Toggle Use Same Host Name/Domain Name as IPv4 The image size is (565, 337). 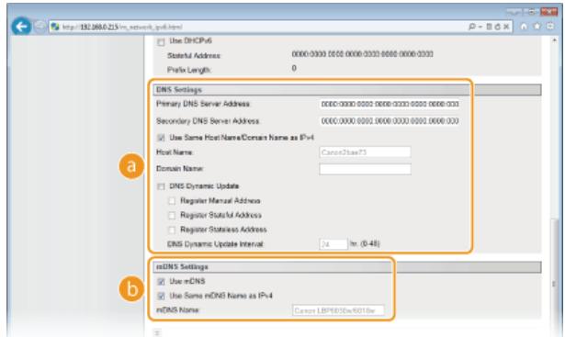(x=161, y=138)
